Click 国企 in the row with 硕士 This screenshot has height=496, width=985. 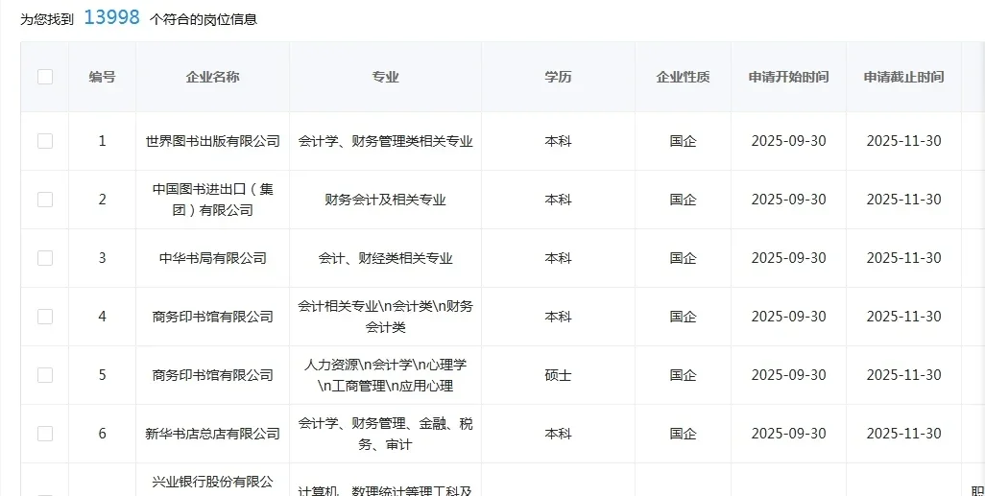pyautogui.click(x=683, y=375)
